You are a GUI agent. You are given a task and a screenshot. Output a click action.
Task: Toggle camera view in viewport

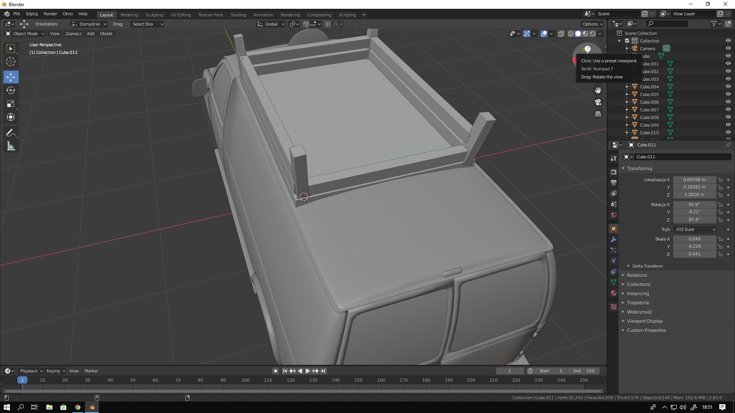click(598, 102)
